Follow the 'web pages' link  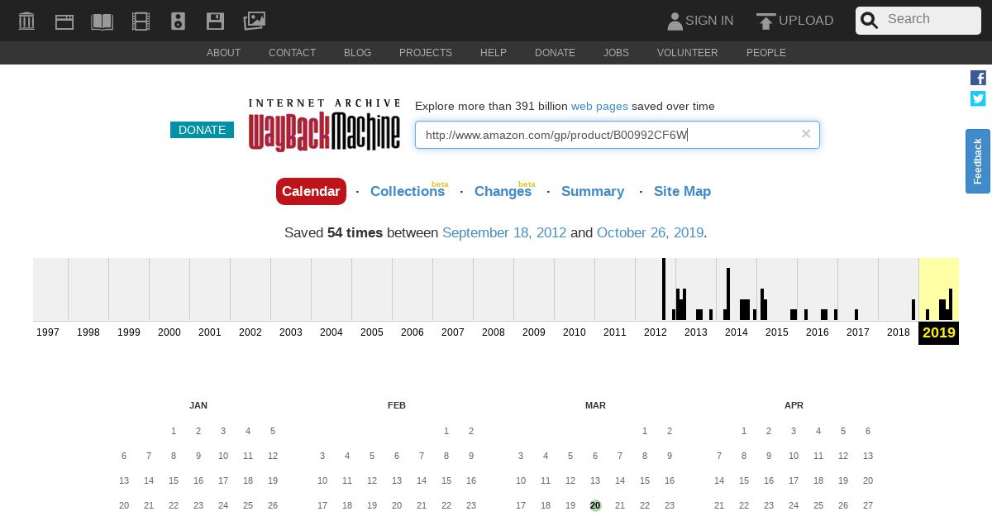click(599, 106)
